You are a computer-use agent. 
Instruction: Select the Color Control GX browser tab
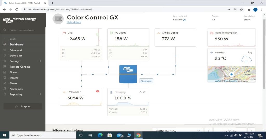[25, 3]
